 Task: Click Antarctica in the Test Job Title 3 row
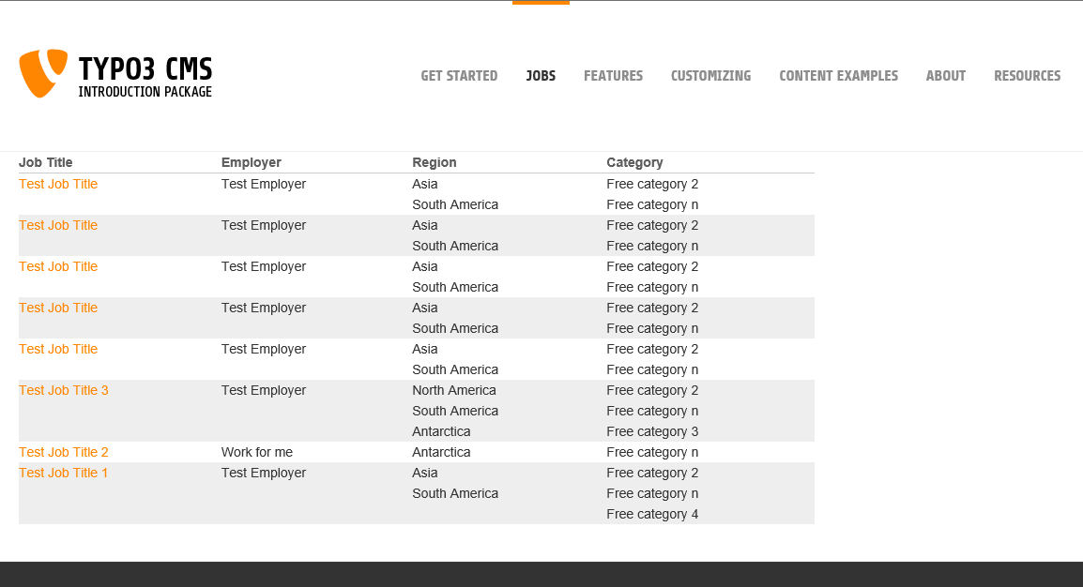(441, 431)
